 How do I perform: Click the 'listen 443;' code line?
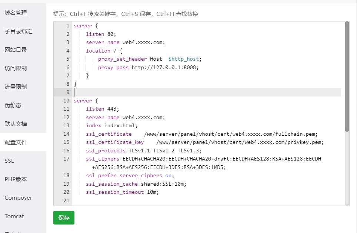(x=103, y=109)
